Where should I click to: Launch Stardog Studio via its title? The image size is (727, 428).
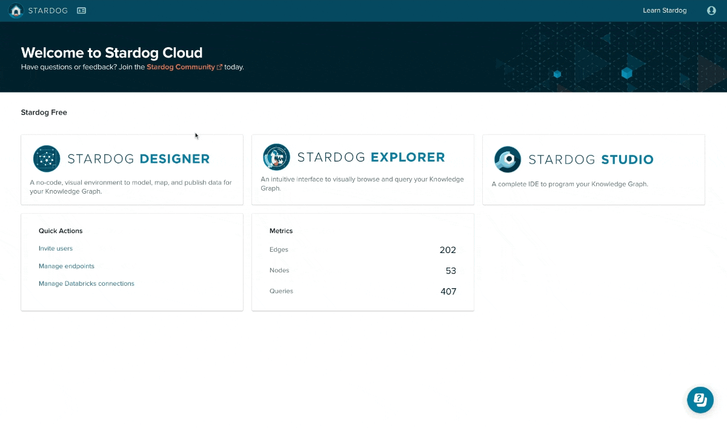591,160
